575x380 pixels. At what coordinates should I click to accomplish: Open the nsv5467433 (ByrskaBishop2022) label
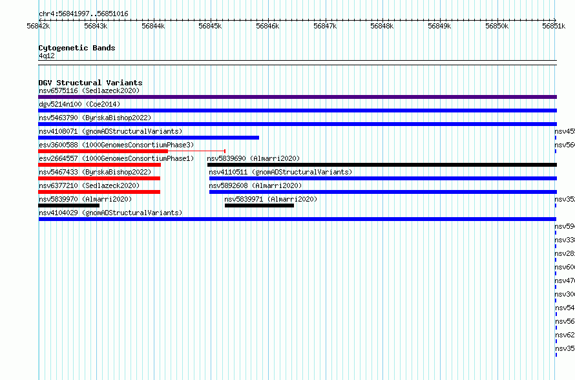click(x=95, y=172)
